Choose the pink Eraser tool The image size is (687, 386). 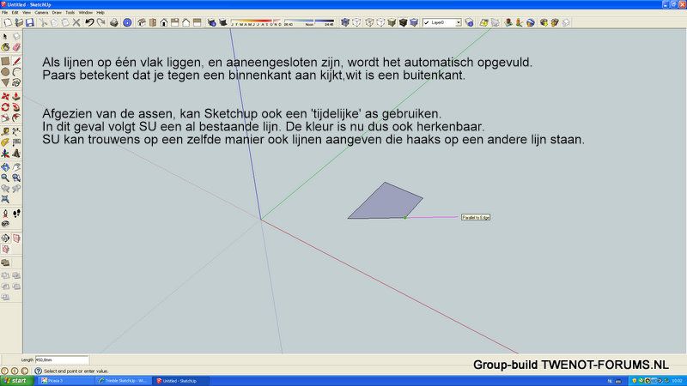coord(16,47)
